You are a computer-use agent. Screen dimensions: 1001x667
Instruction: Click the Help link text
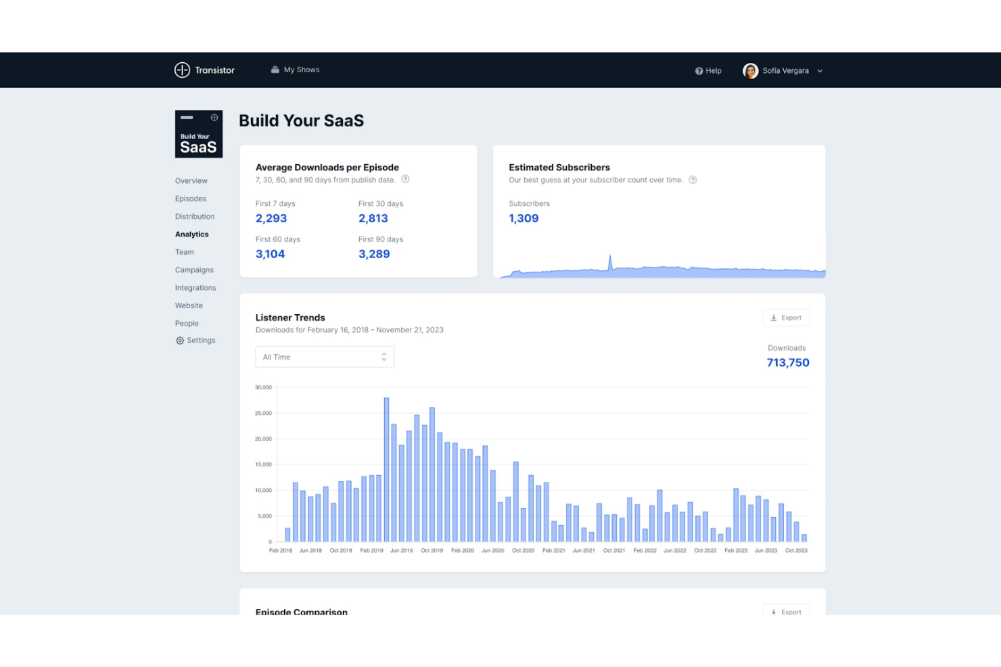click(714, 71)
